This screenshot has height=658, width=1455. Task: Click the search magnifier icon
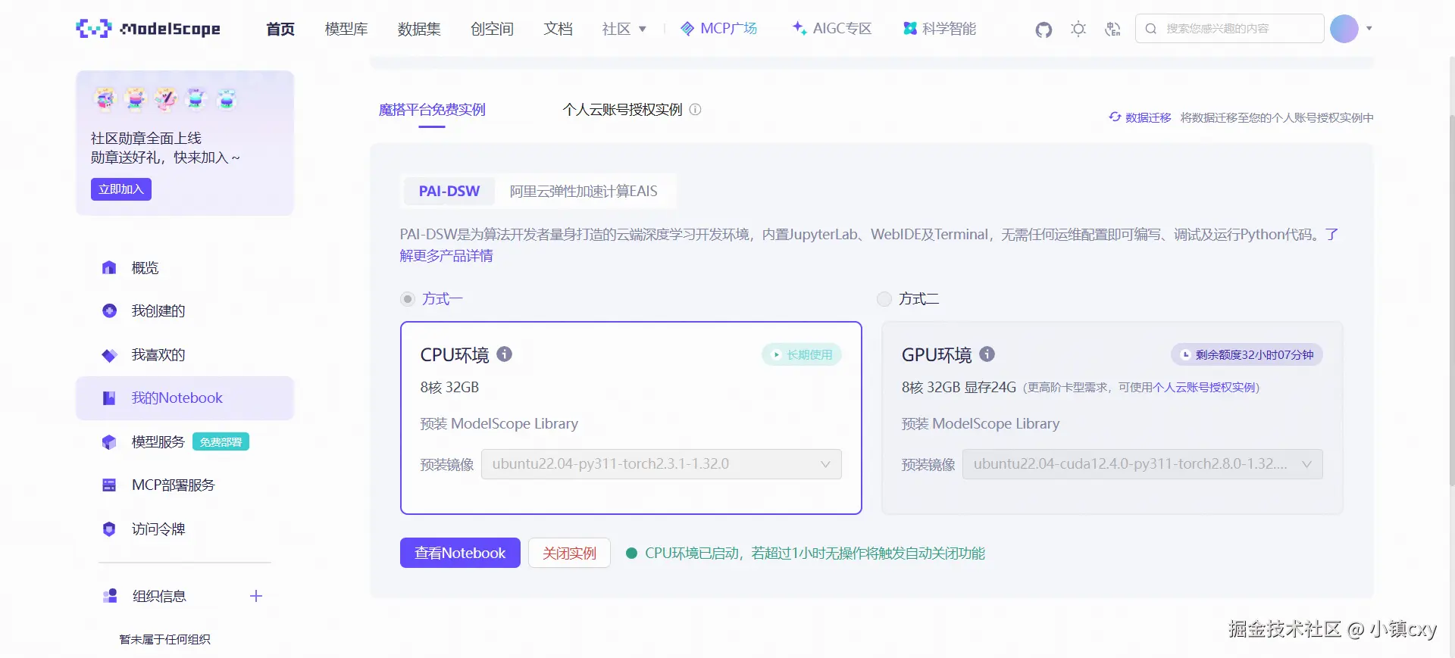1151,29
